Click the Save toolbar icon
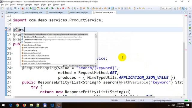The width and height of the screenshot is (192, 108). (7, 8)
